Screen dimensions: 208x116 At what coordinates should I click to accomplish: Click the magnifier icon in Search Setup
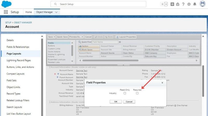[55, 4]
